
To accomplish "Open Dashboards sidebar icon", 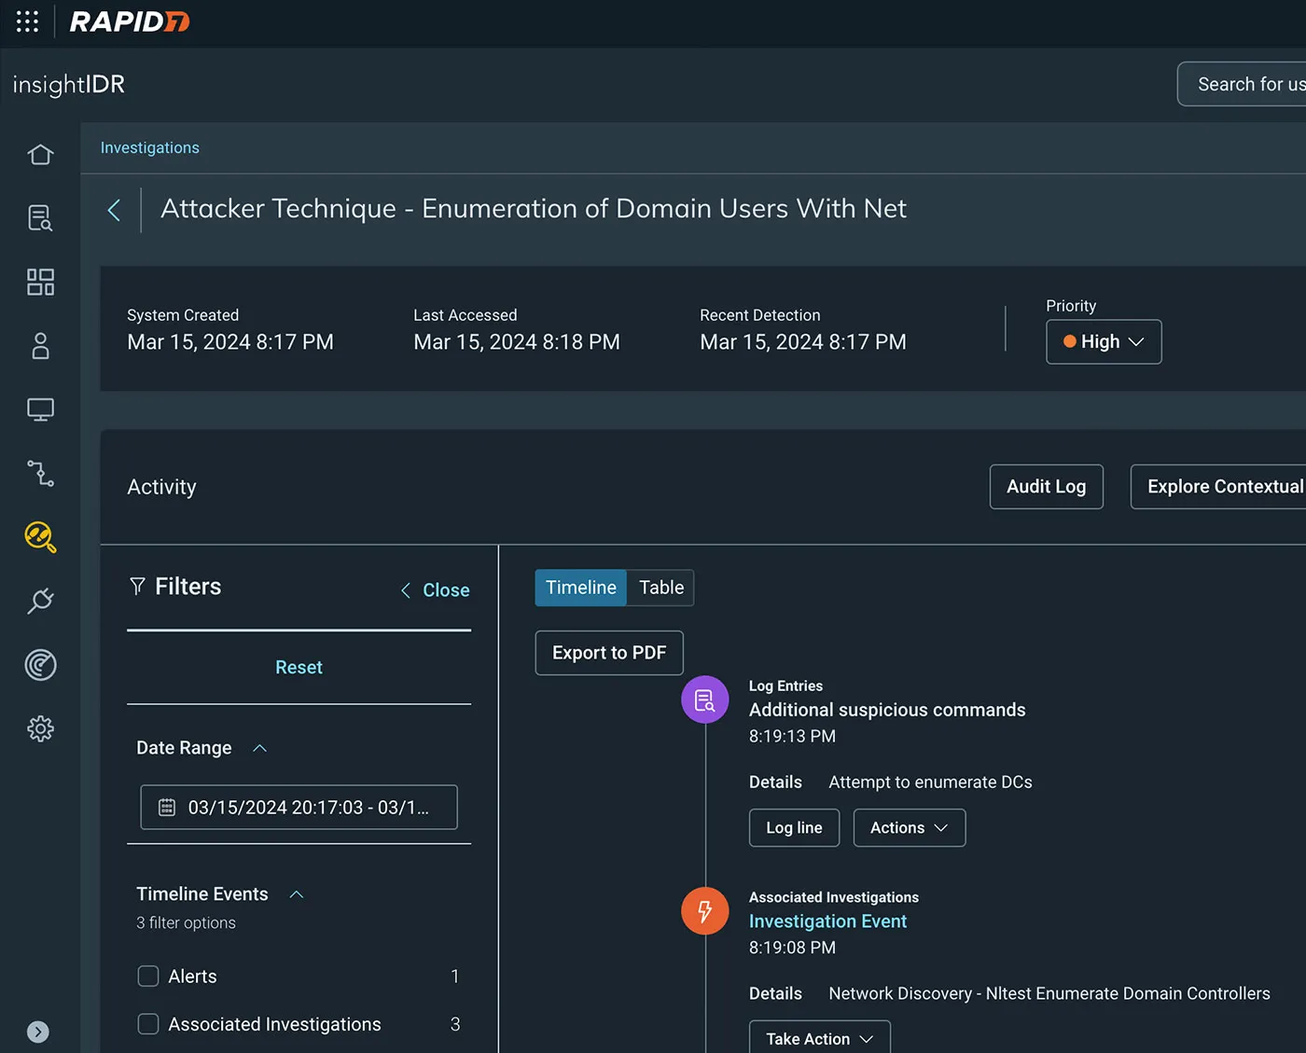I will coord(40,282).
